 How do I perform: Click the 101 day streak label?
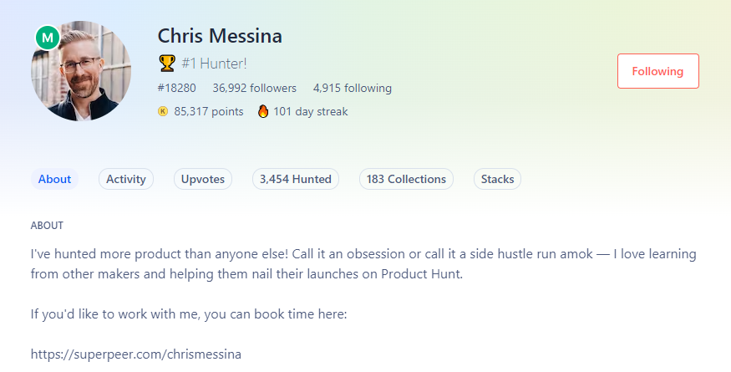[310, 111]
